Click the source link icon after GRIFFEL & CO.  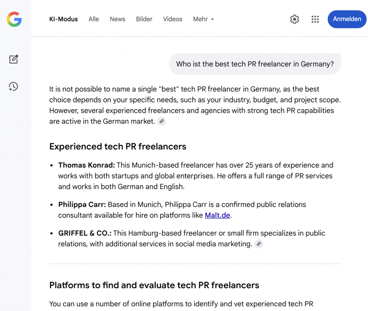click(x=259, y=244)
